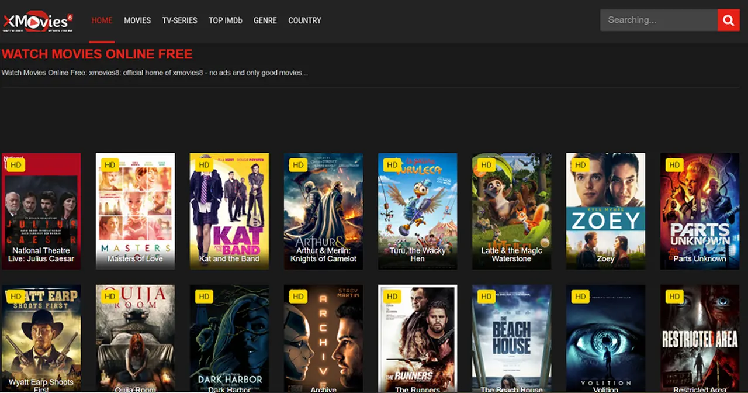Click the Kat and the Band title text
This screenshot has height=393, width=748.
click(x=229, y=258)
